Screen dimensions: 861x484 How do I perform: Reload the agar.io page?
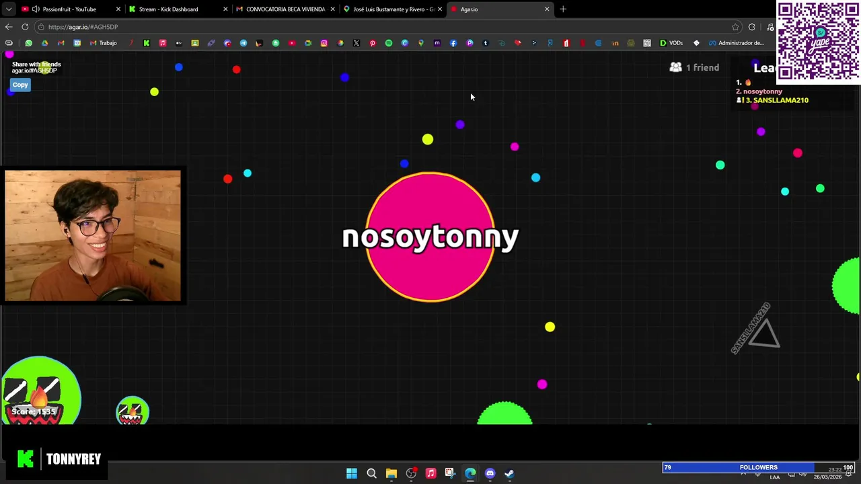coord(25,27)
